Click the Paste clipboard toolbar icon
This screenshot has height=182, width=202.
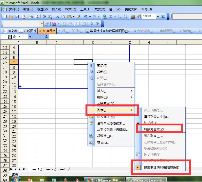pyautogui.click(x=69, y=17)
